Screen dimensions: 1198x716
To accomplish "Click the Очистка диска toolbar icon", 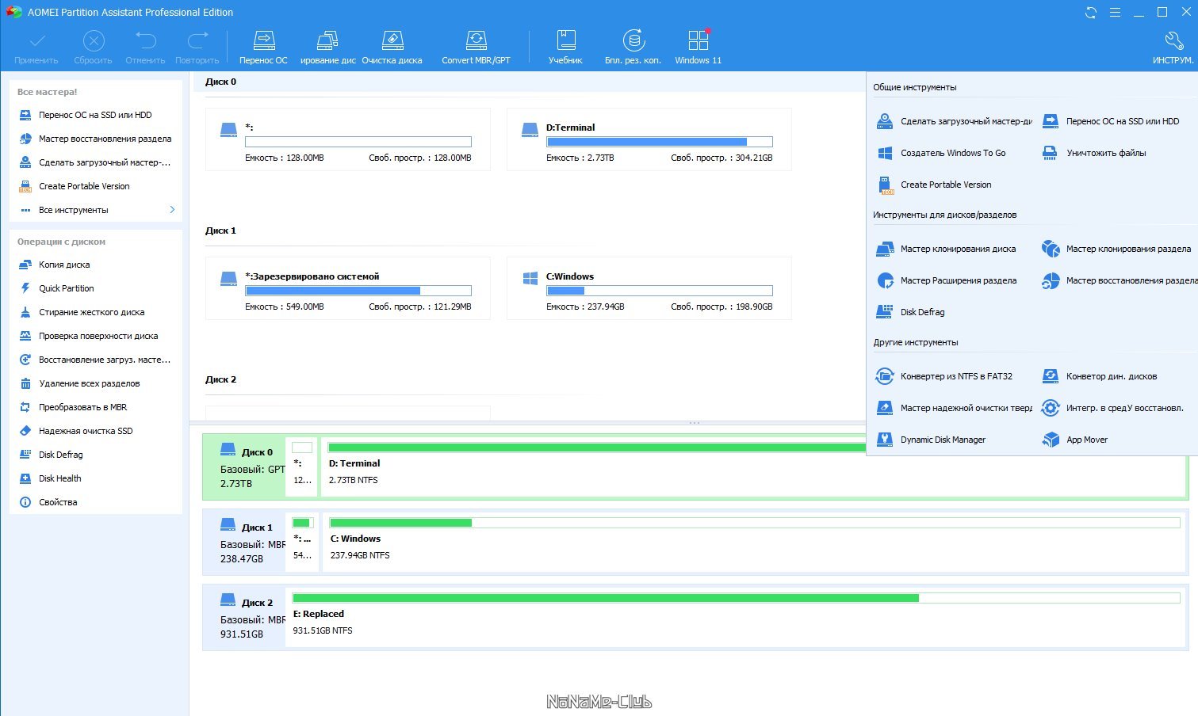I will click(x=392, y=48).
